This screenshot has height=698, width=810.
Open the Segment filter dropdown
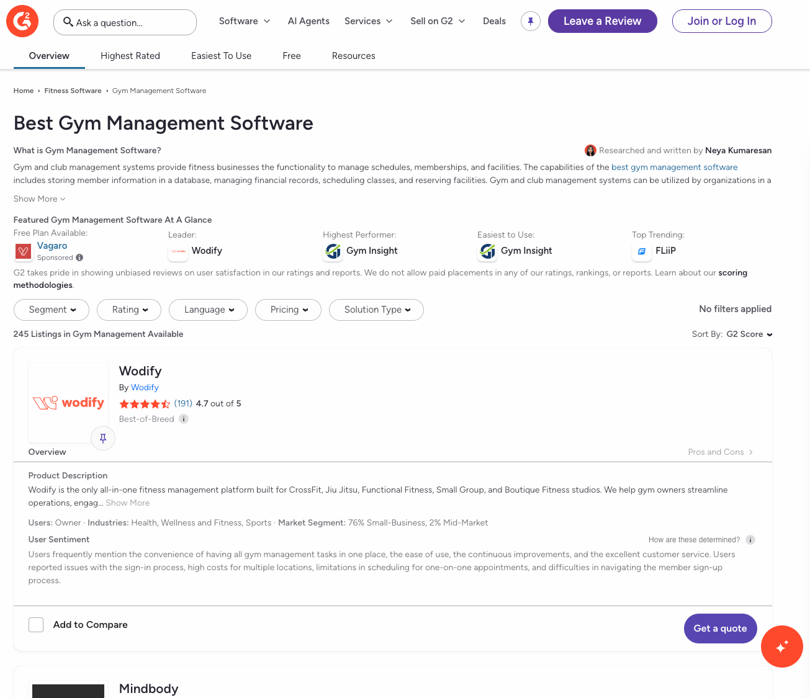click(52, 310)
